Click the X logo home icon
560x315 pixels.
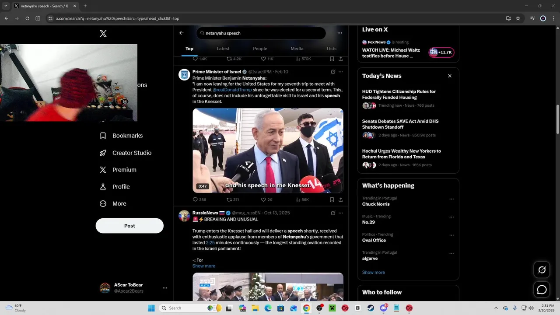pyautogui.click(x=103, y=34)
